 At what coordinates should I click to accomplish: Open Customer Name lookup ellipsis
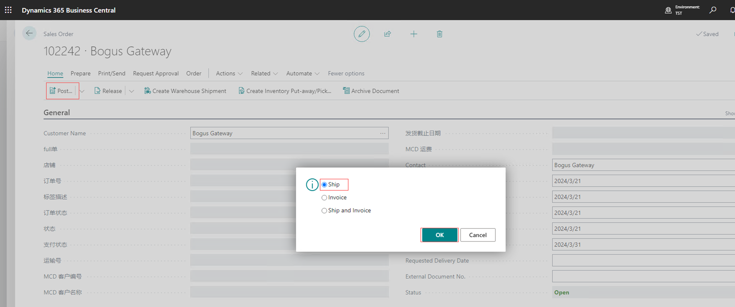383,133
